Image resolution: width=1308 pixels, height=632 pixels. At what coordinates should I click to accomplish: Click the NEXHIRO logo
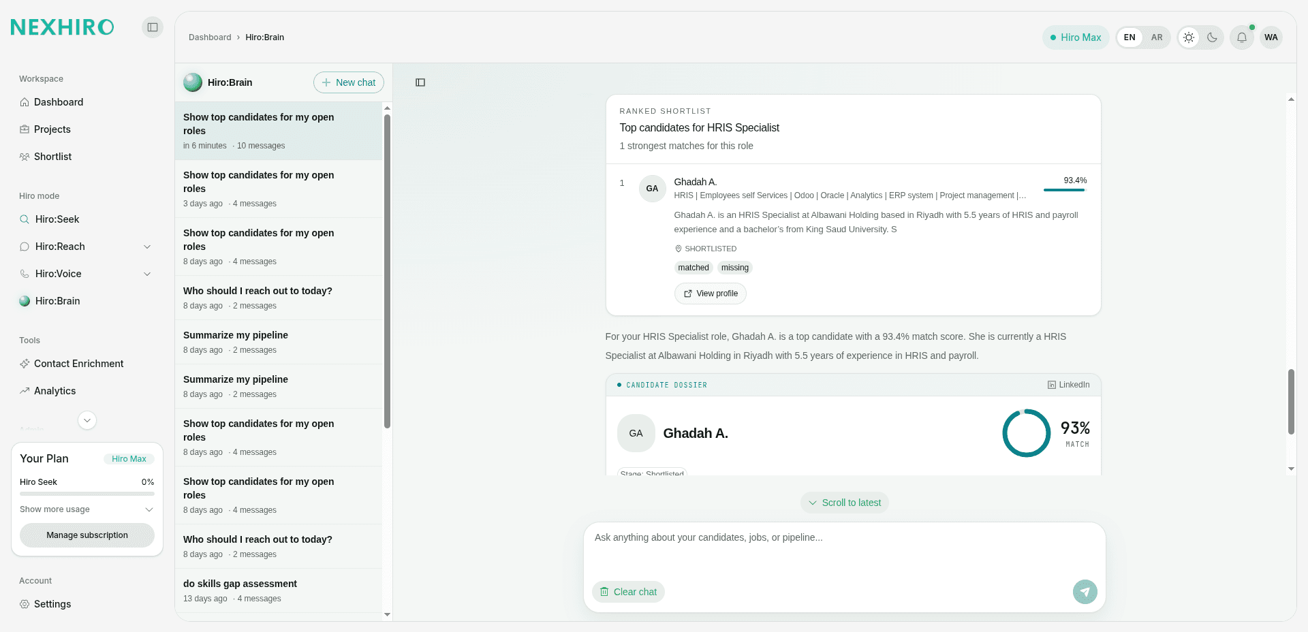(x=63, y=27)
